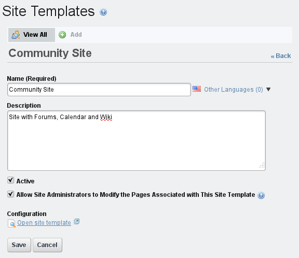Click the US flag language icon
Viewport: 299px width, 258px height.
pos(197,89)
